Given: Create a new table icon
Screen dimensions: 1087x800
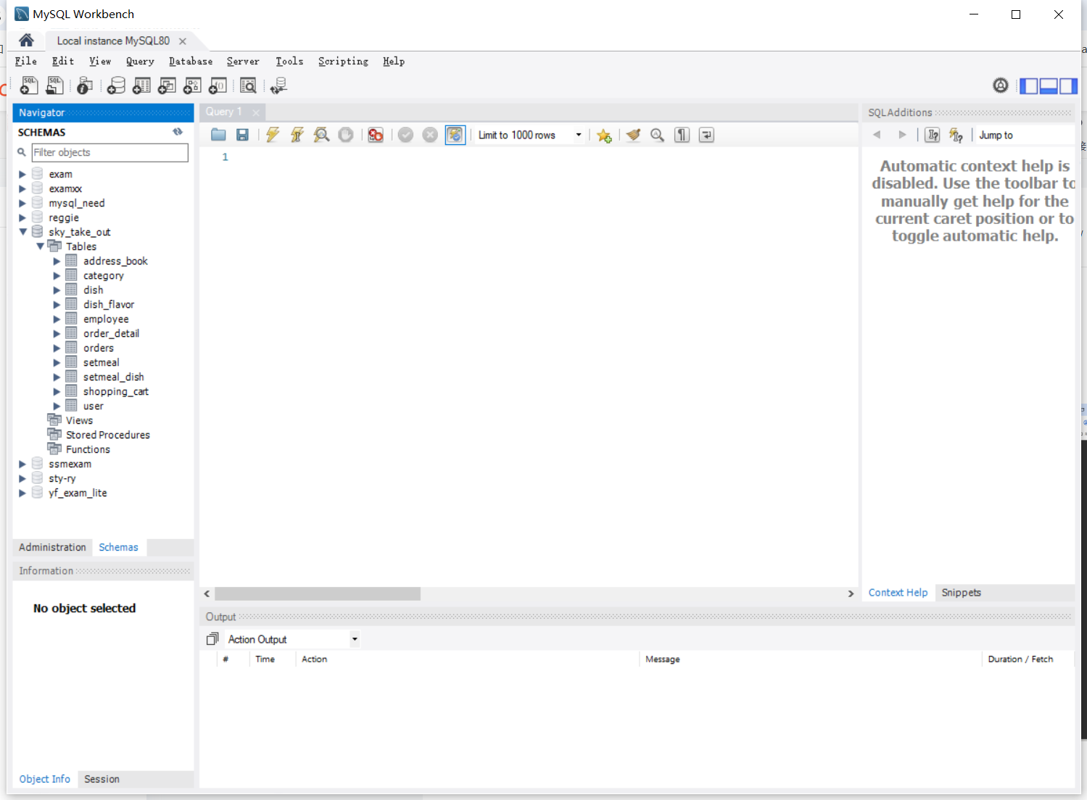Looking at the screenshot, I should point(141,86).
